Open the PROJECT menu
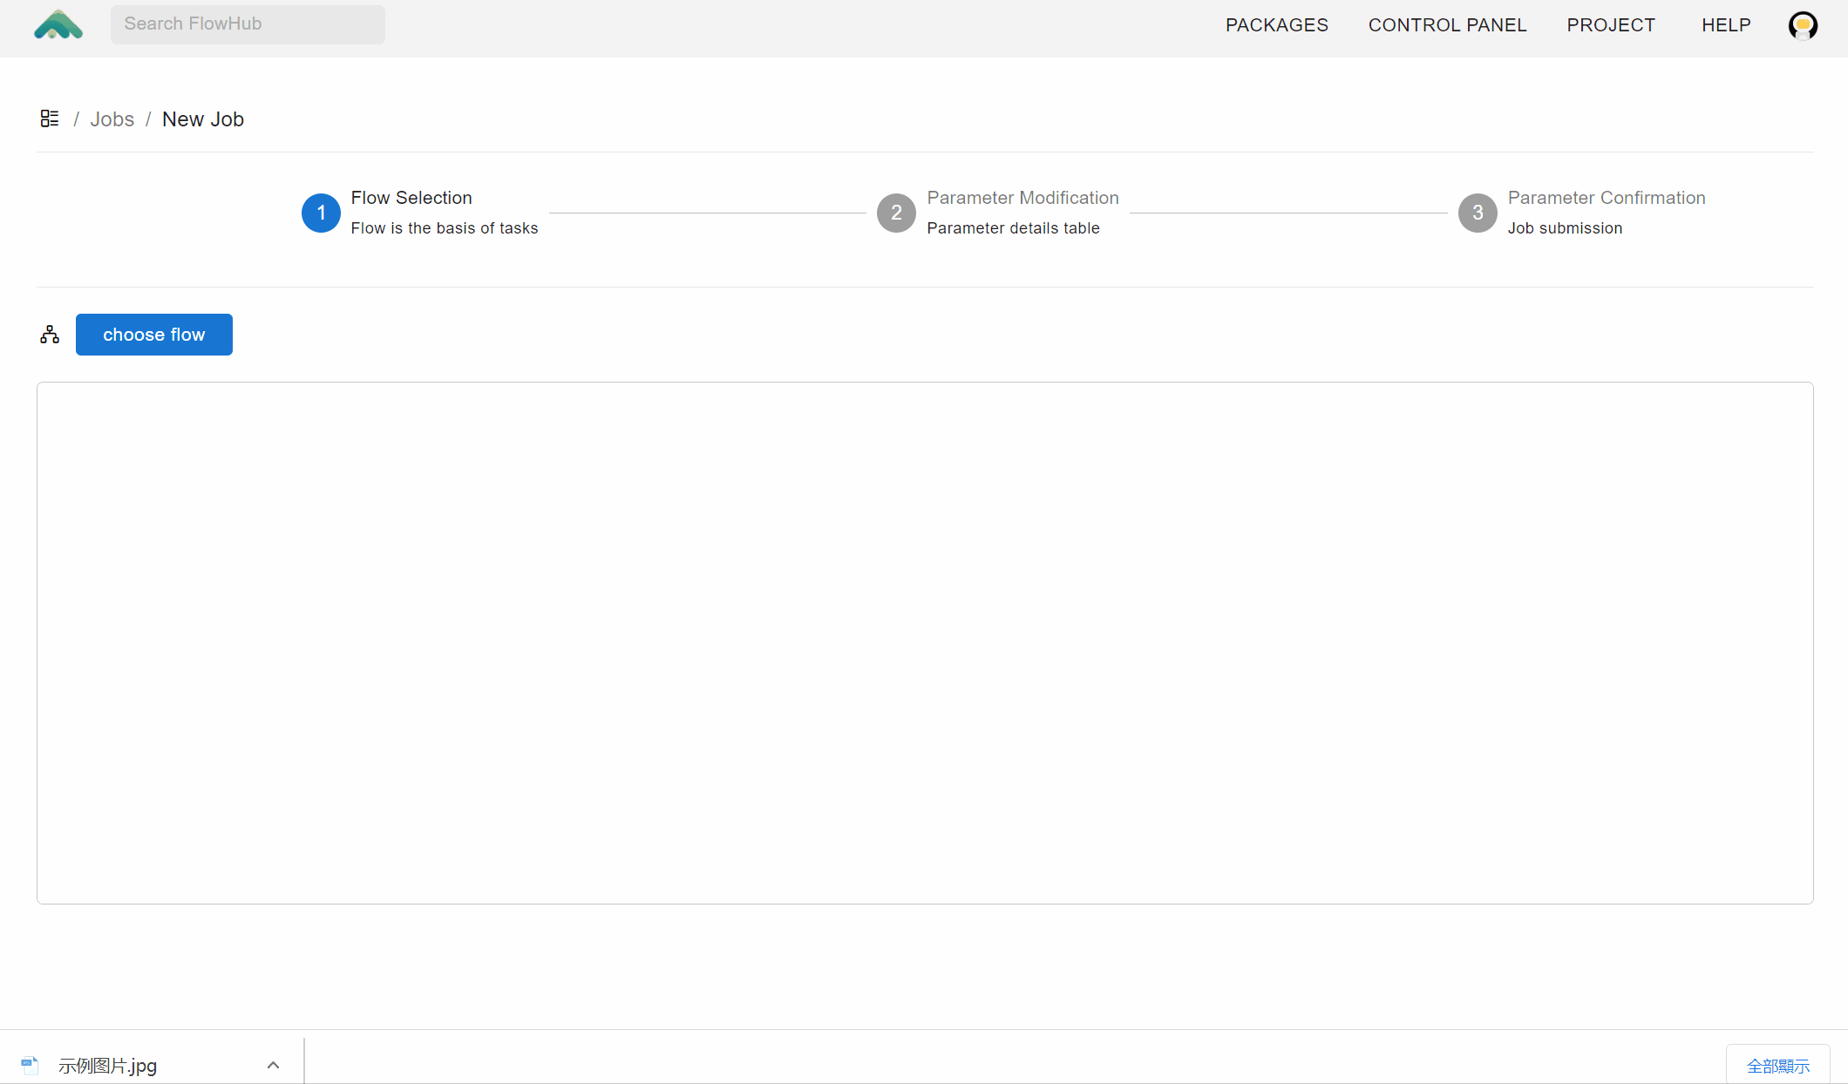This screenshot has height=1084, width=1848. (1611, 25)
